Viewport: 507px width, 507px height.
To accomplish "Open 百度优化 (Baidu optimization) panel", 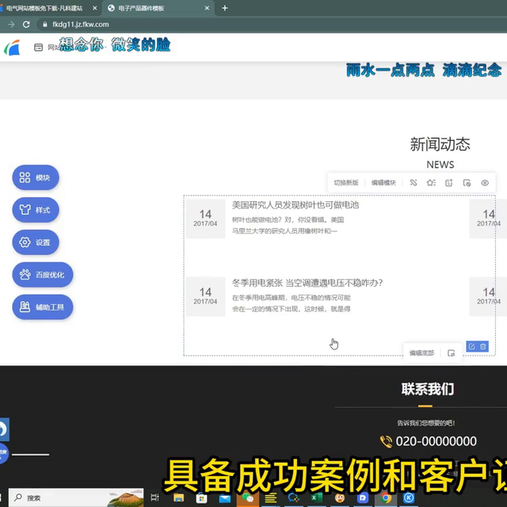I will pos(43,275).
